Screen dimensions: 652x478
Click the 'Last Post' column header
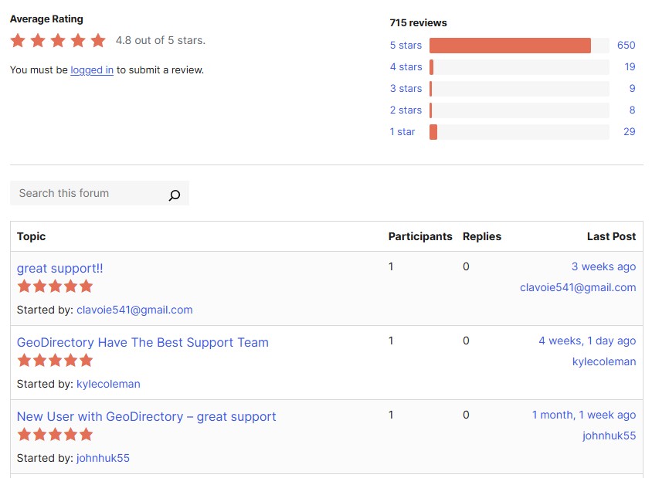click(x=612, y=236)
